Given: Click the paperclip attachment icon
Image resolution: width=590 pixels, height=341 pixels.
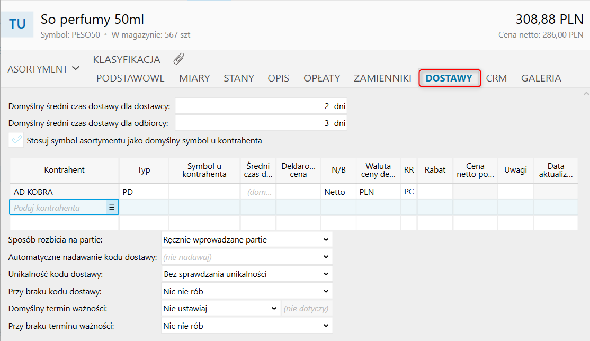Looking at the screenshot, I should (179, 59).
